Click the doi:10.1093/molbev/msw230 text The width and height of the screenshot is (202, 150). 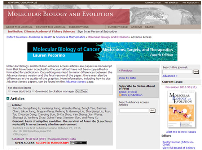click(32, 131)
